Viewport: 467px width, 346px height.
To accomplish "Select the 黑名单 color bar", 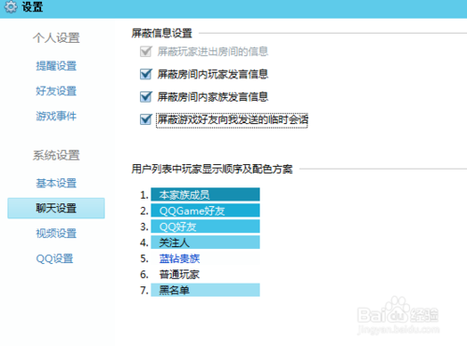I will (205, 290).
